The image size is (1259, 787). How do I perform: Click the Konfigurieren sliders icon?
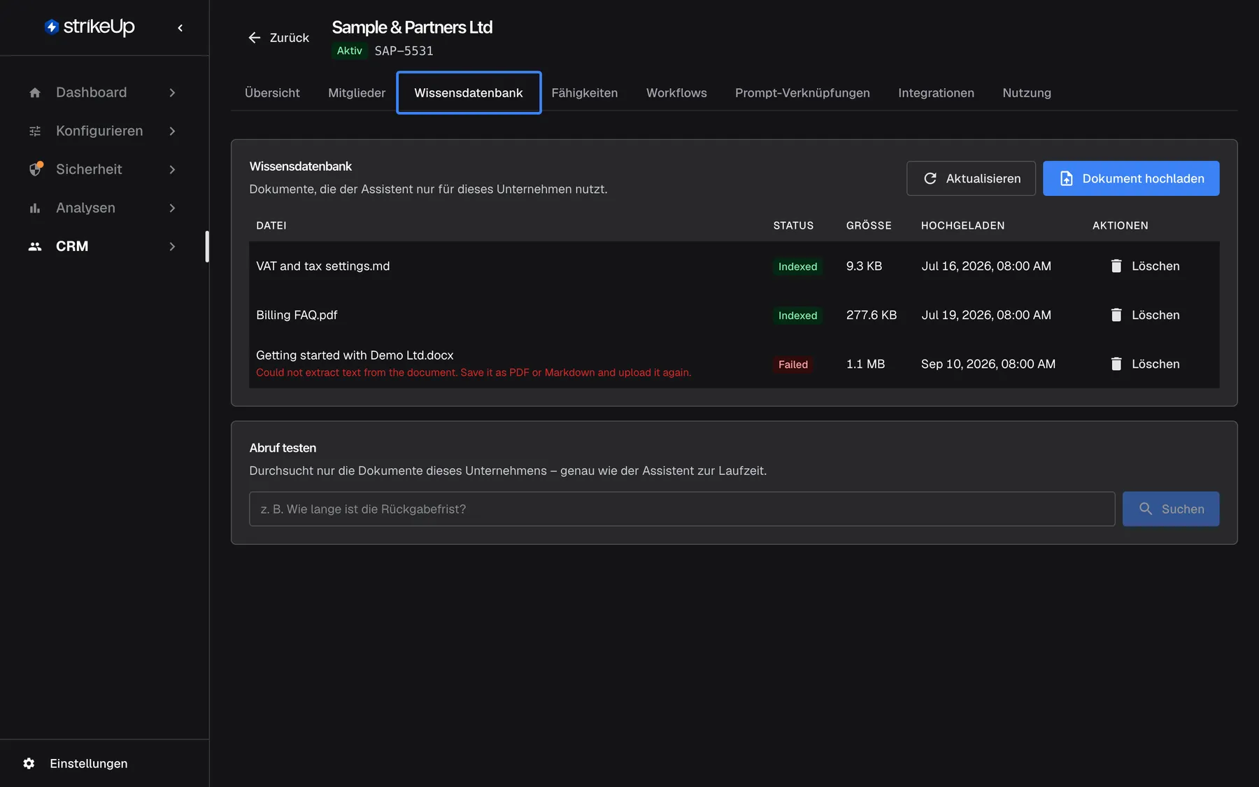click(35, 131)
